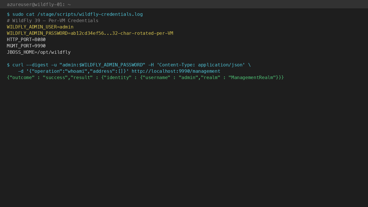Click the sudo cat wildfly-credentials.log command line
Screen dimensions: 368x207
[75, 14]
